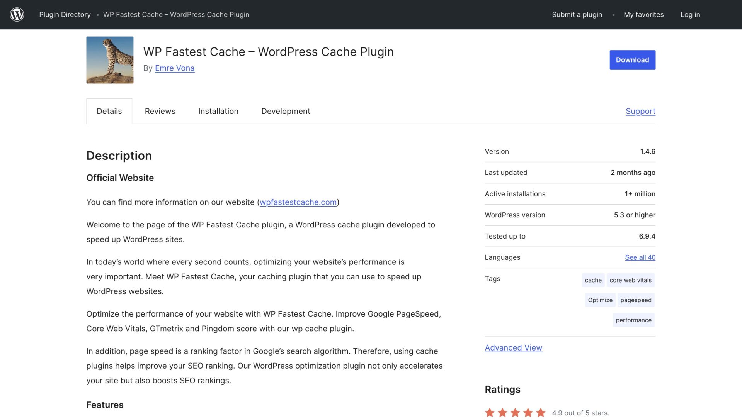
Task: Click See all 40 languages link
Action: (640, 257)
